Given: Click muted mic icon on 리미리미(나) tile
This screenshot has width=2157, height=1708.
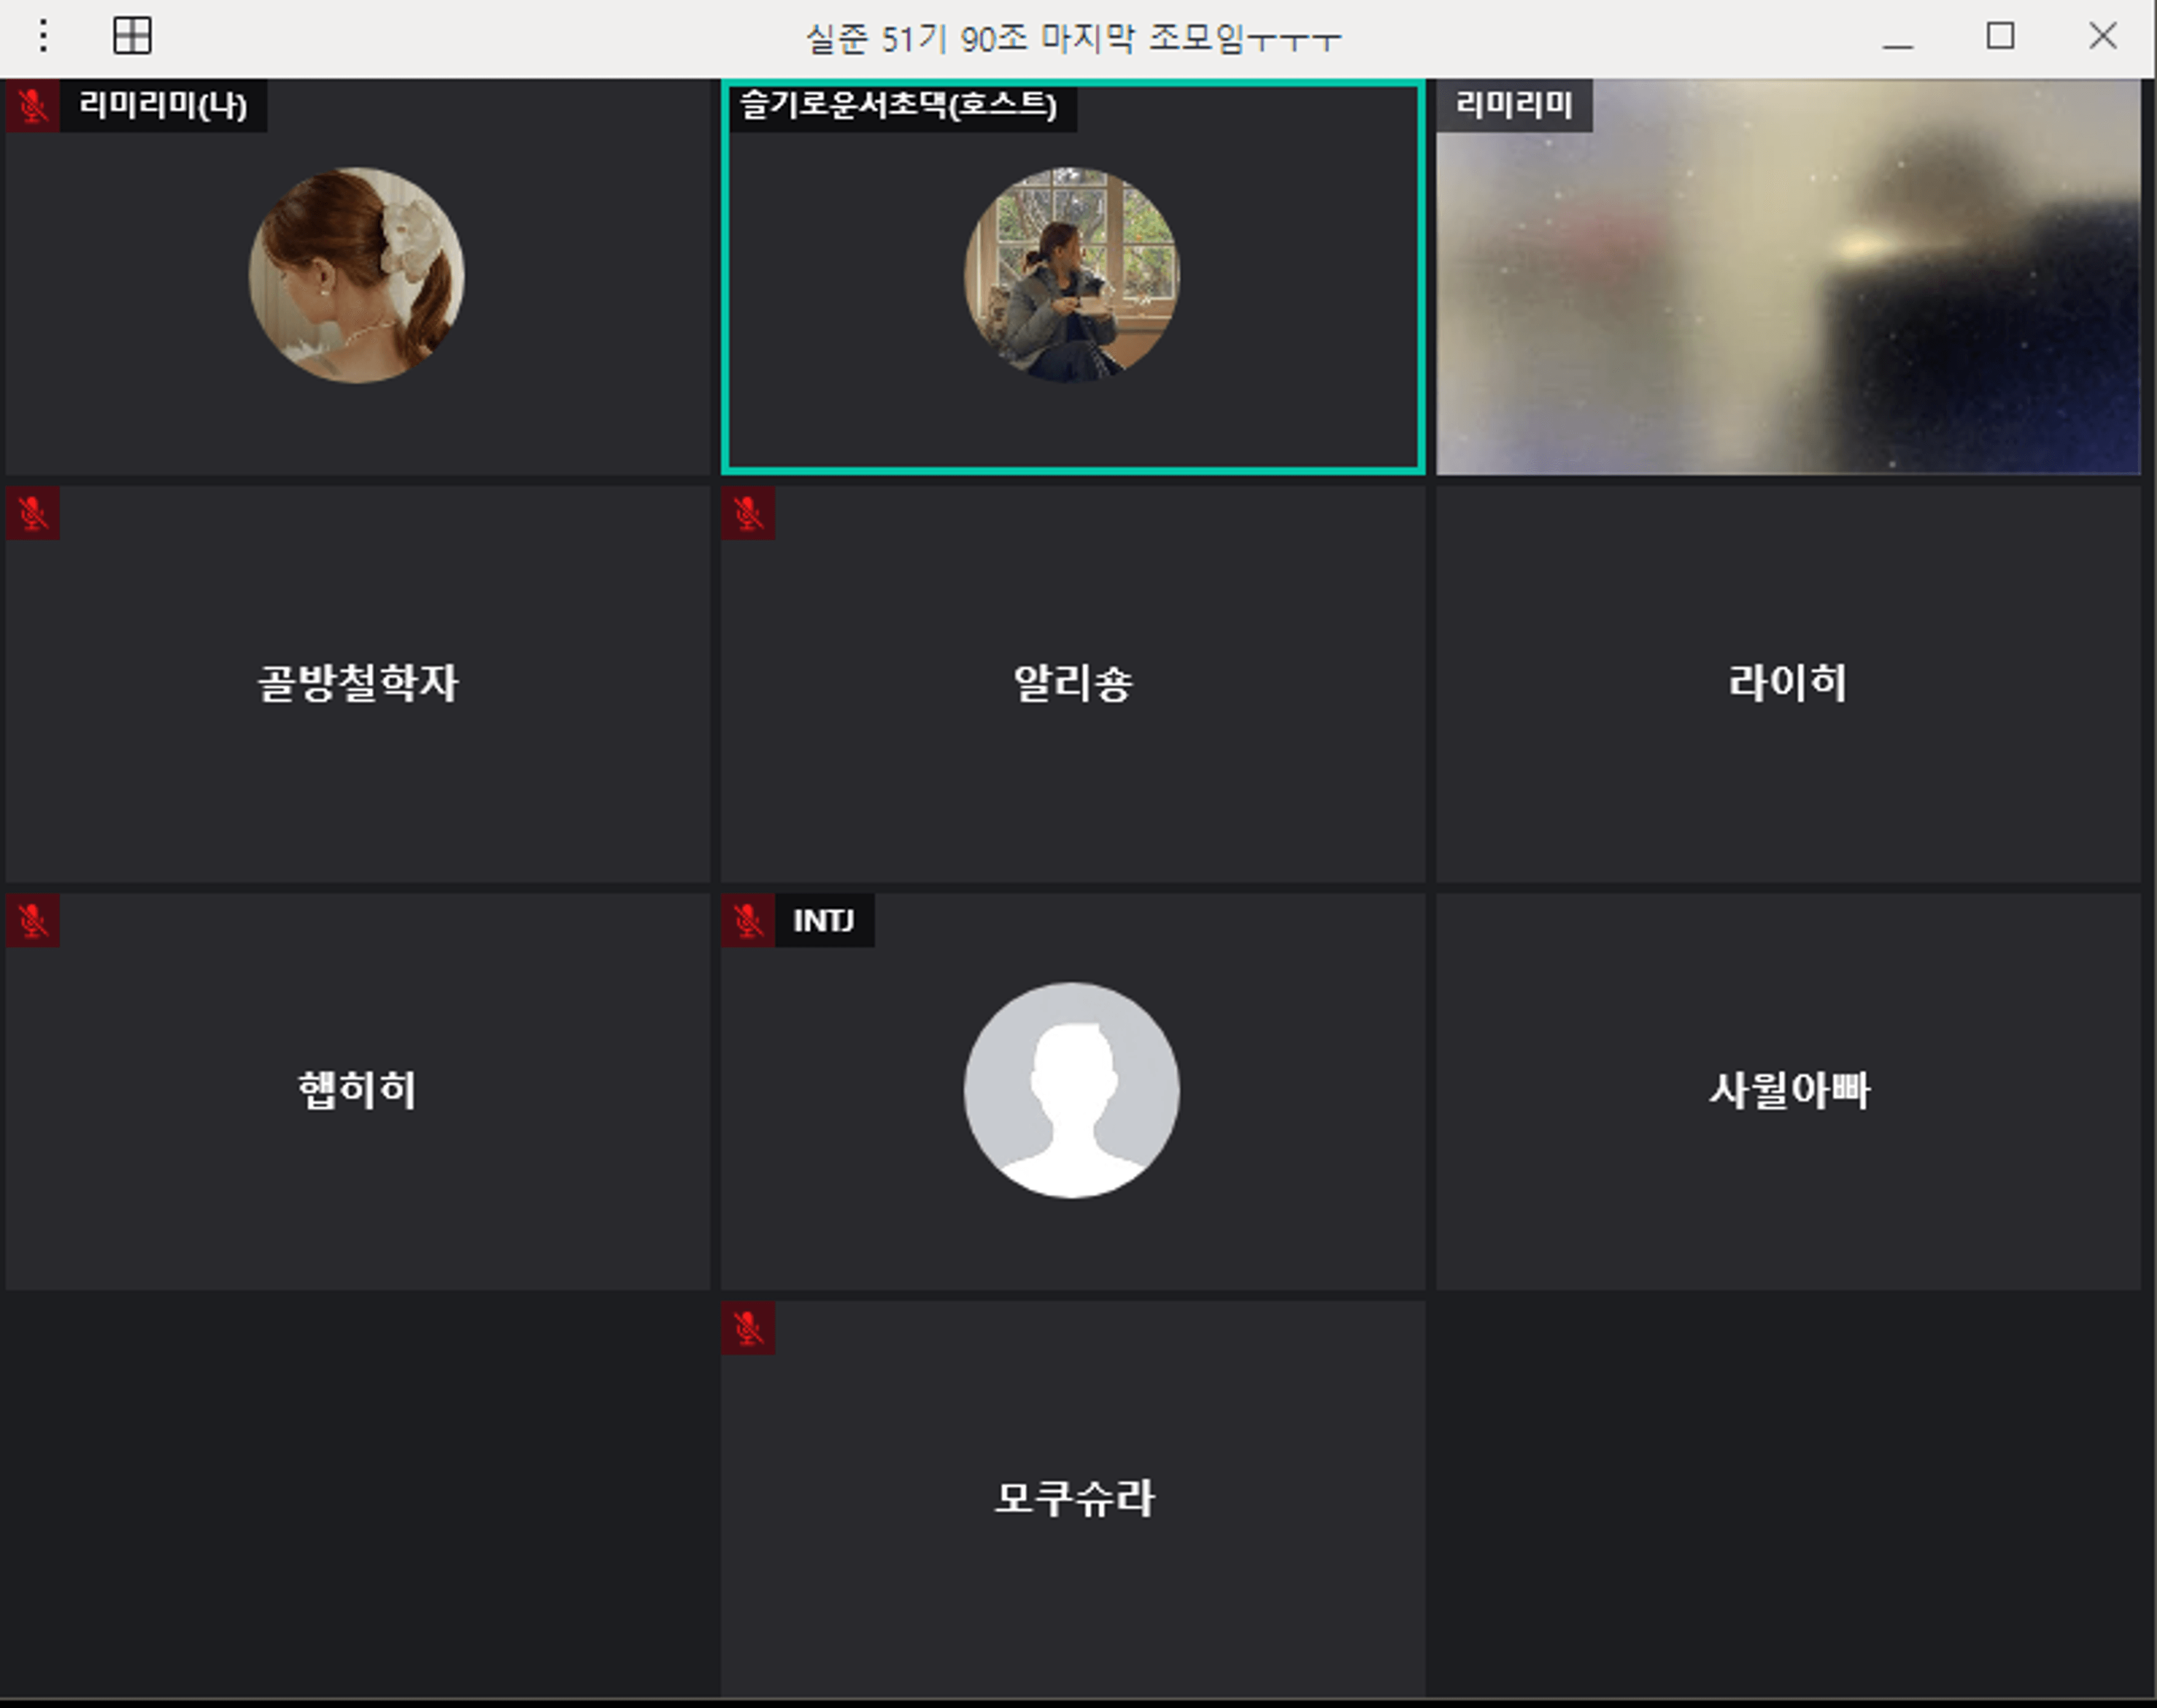Looking at the screenshot, I should [x=32, y=105].
